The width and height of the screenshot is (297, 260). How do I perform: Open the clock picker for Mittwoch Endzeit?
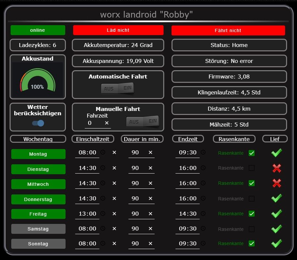click(x=203, y=183)
